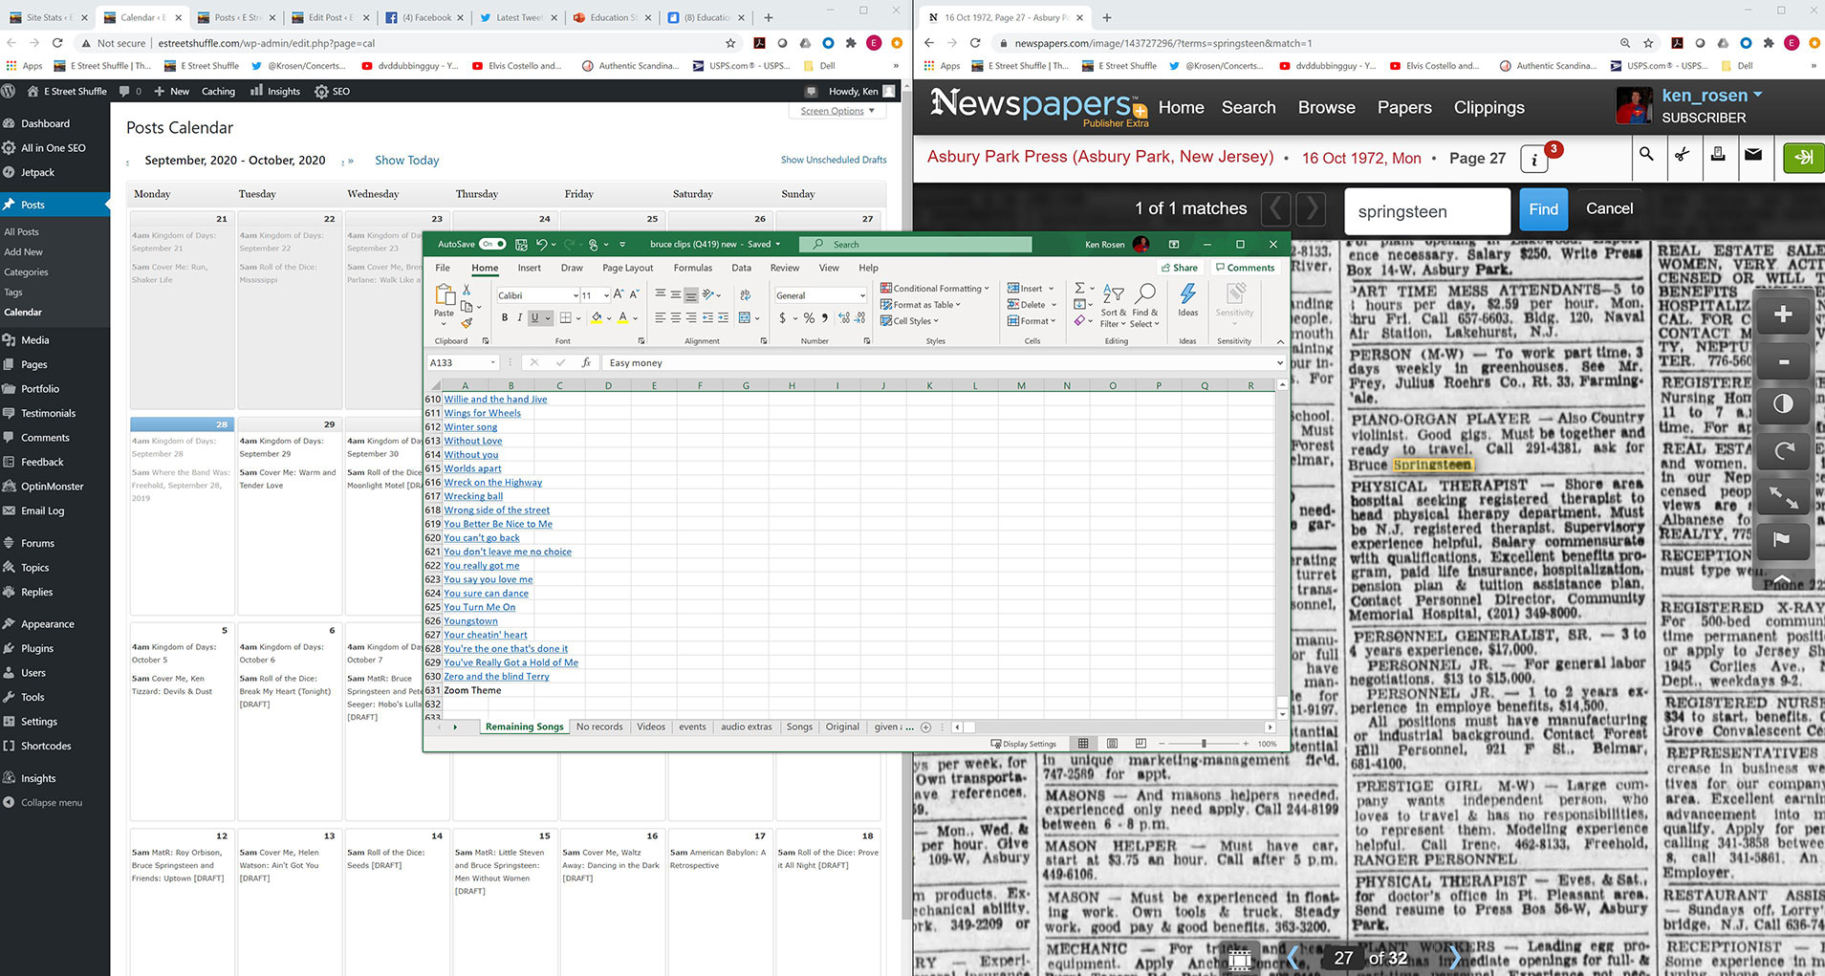This screenshot has width=1825, height=976.
Task: Click the Save icon in Excel title bar
Action: [x=521, y=244]
